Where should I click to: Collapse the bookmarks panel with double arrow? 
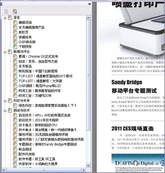(89, 4)
